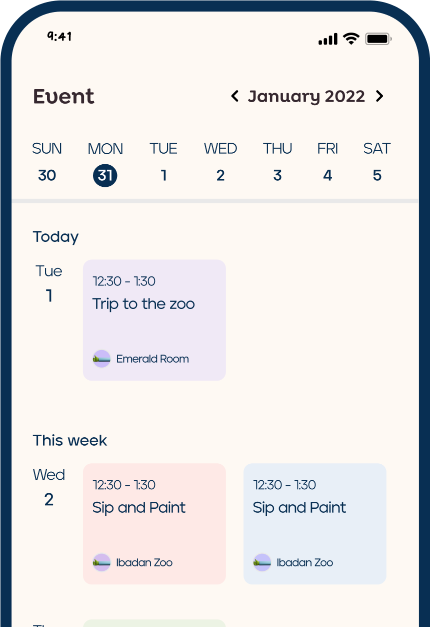
Task: Go to previous month with left chevron
Action: tap(235, 96)
